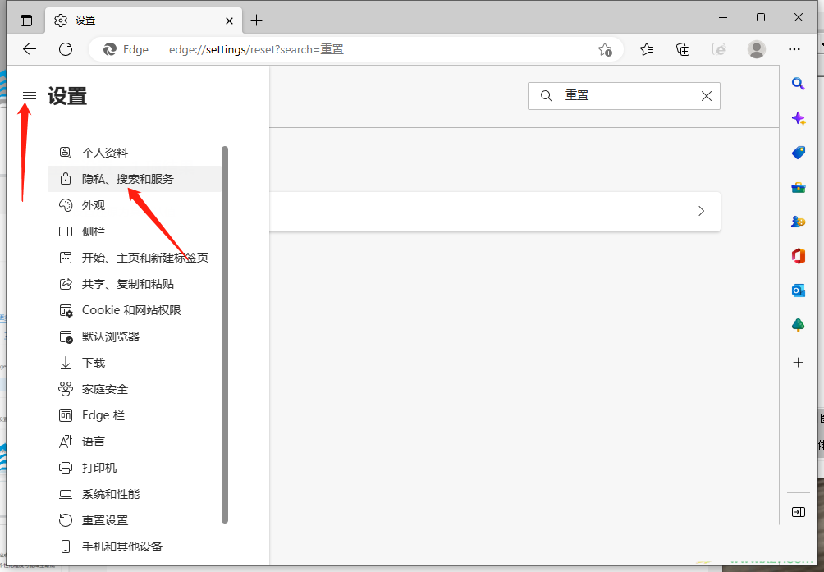The height and width of the screenshot is (572, 824).
Task: Open Collections panel
Action: (x=683, y=49)
